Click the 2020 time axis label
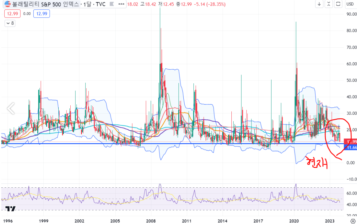The image size is (357, 224). tap(294, 221)
